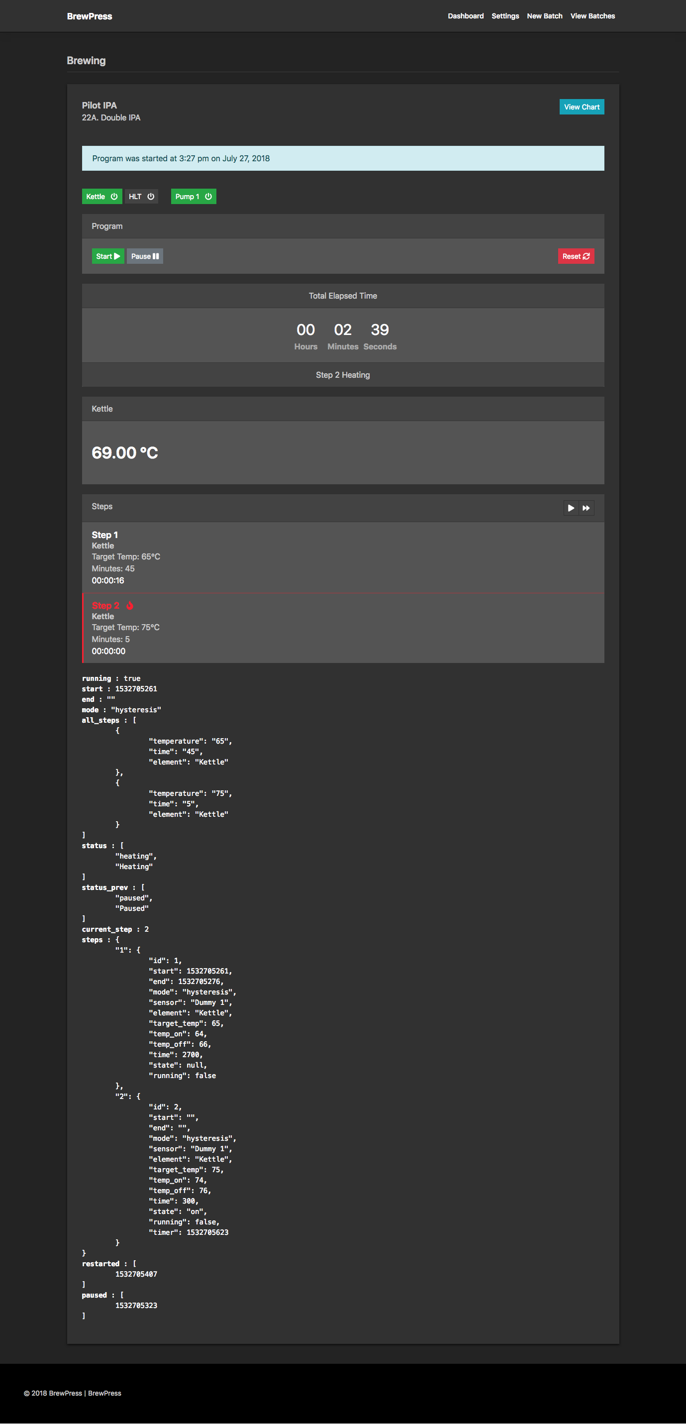Toggle the HLT power button
Image resolution: width=686 pixels, height=1424 pixels.
click(141, 196)
